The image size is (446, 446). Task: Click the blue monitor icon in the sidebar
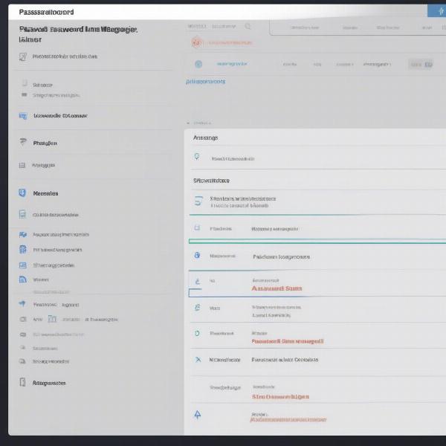point(23,116)
